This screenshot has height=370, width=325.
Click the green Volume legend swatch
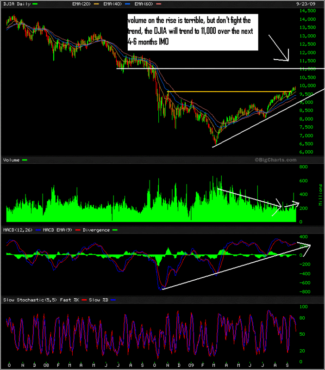point(25,160)
